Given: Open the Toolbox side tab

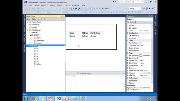Looking at the screenshot, I should pyautogui.click(x=24, y=29).
